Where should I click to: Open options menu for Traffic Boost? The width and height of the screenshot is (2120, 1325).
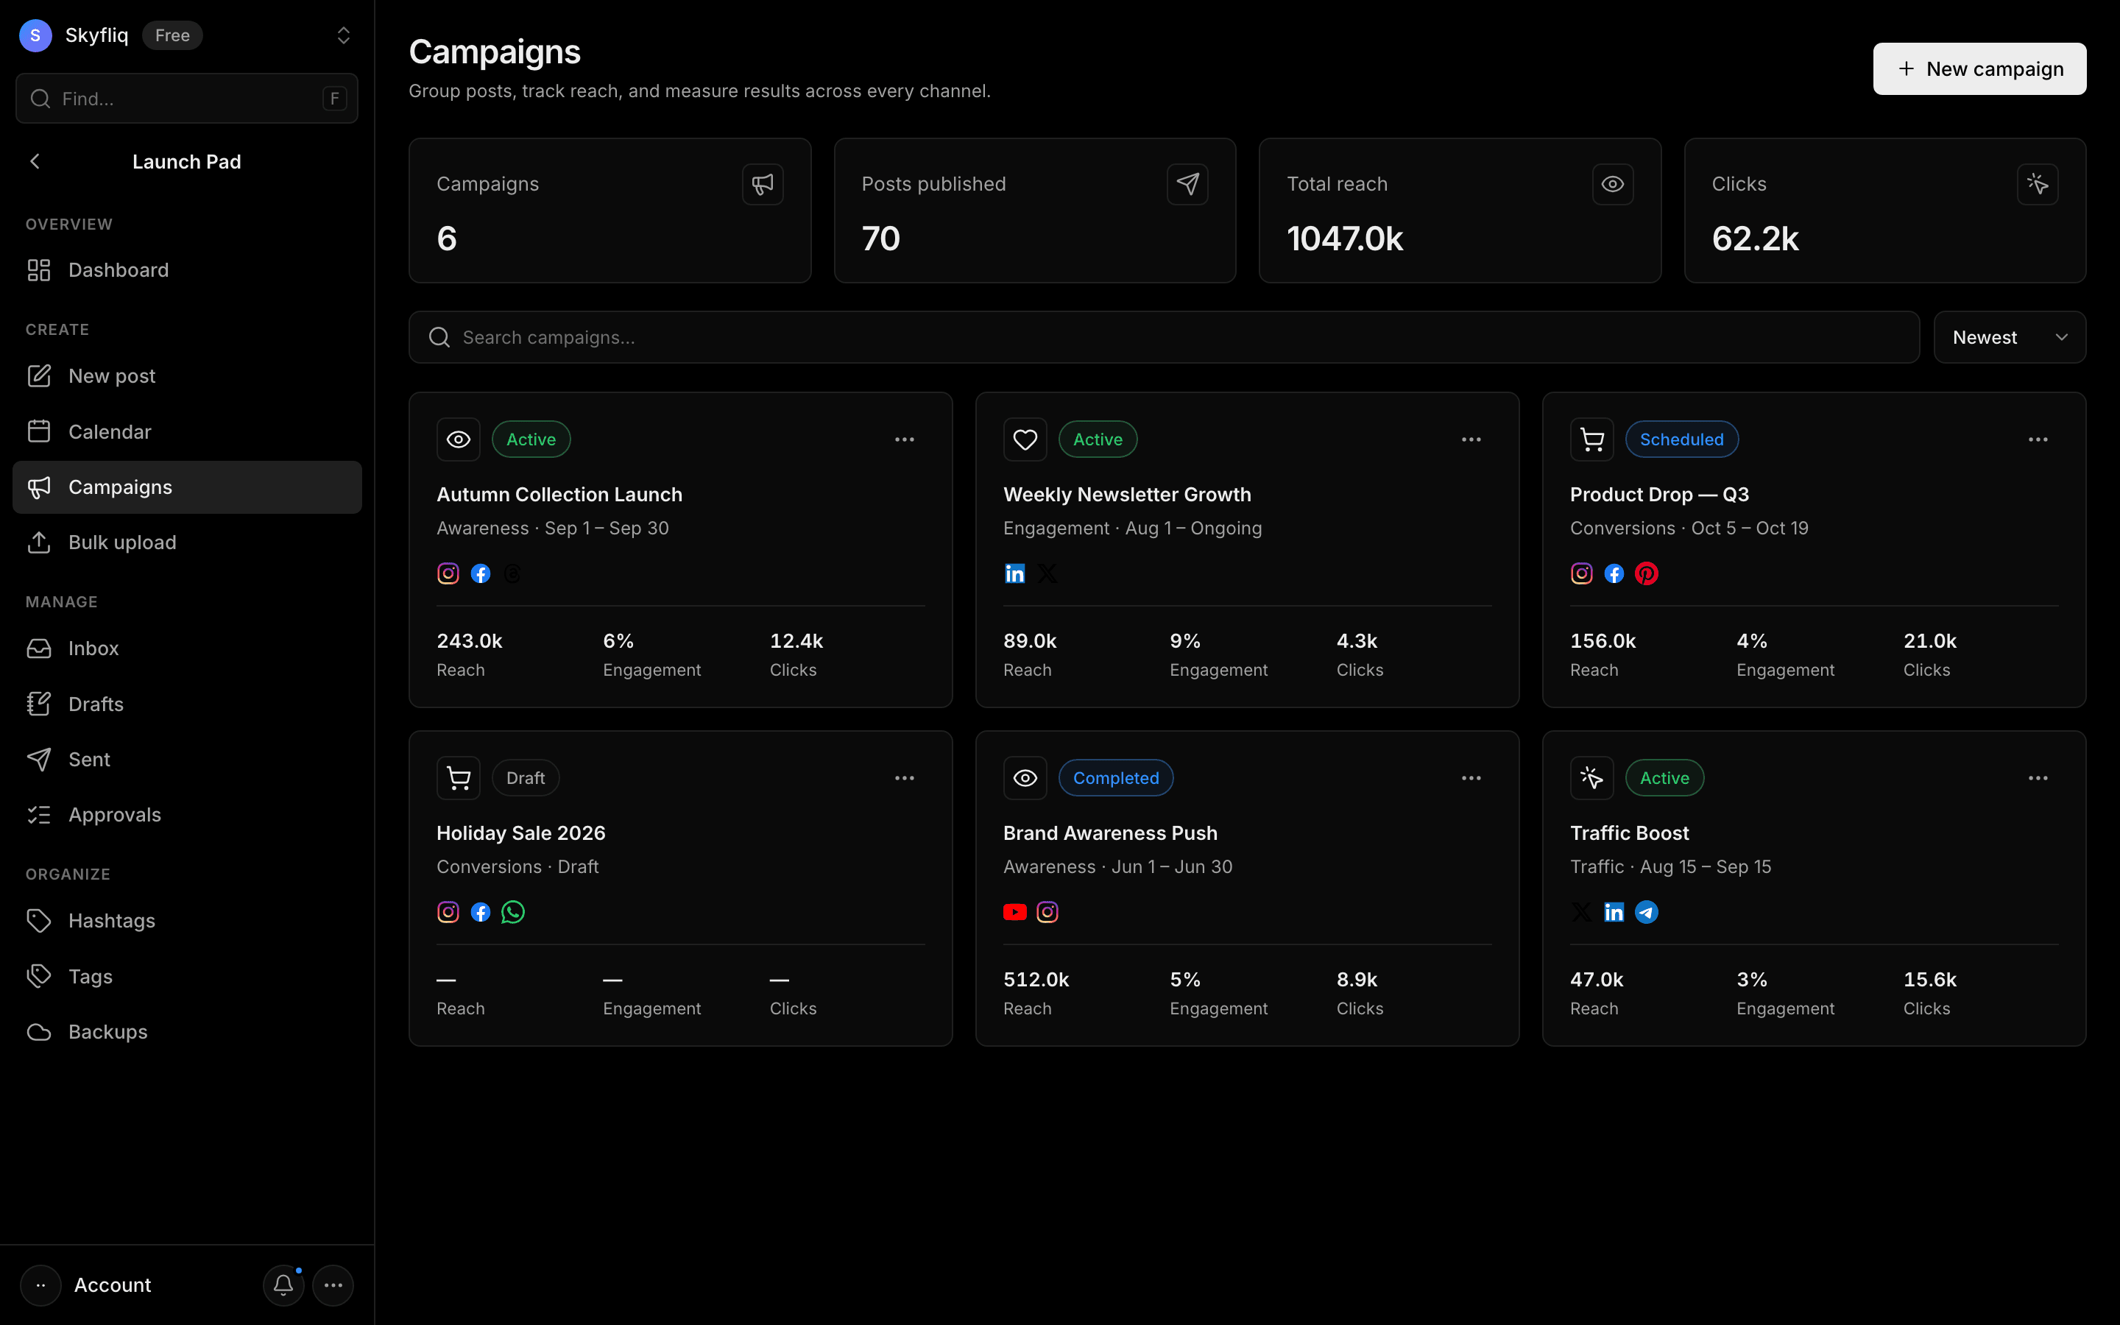click(2038, 778)
